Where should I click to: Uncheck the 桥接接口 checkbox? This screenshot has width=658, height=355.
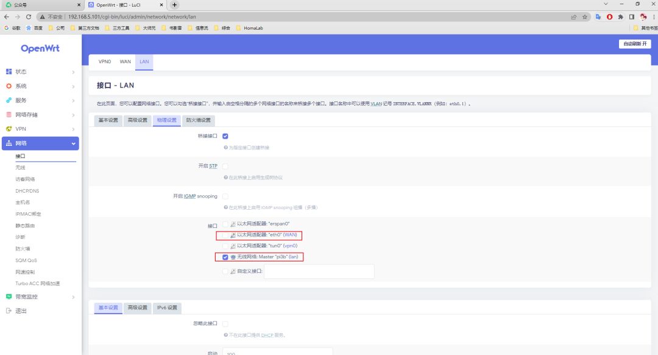tap(225, 136)
